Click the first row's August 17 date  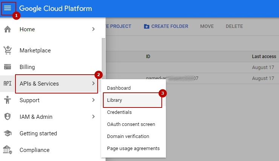click(x=263, y=67)
